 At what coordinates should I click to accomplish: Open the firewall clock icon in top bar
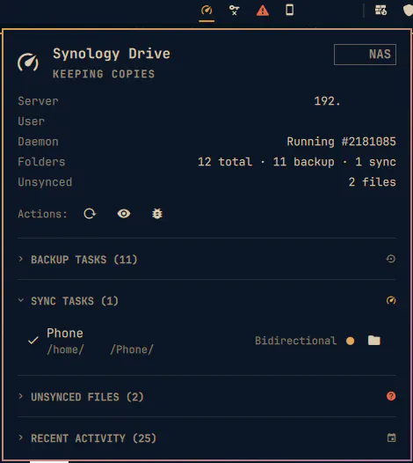click(380, 11)
